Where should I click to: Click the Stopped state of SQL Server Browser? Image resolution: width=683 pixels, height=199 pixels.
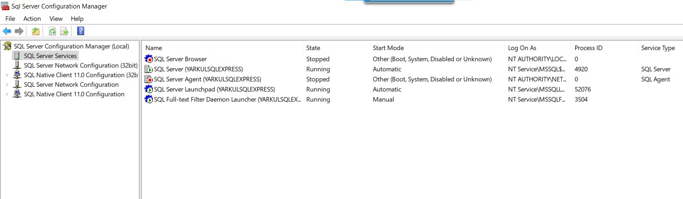[x=318, y=59]
